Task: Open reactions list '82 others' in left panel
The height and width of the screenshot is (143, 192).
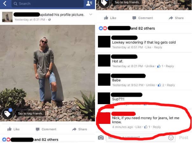Action: (x=46, y=139)
